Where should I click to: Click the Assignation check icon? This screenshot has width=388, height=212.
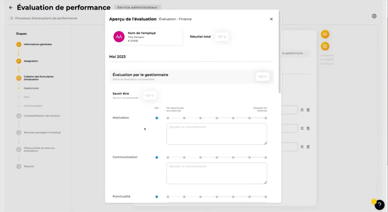point(19,61)
